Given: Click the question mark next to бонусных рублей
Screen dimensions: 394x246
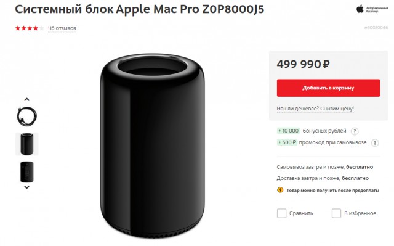Looking at the screenshot, I should 355,131.
